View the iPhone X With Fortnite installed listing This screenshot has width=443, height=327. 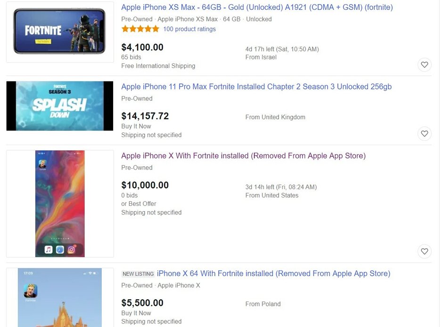[243, 155]
